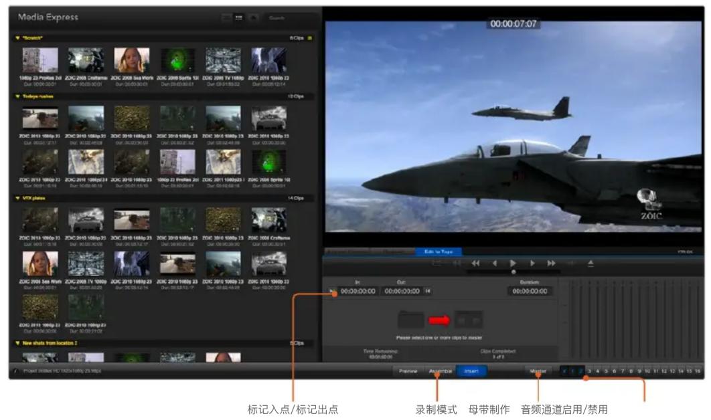Choose Insert record mode
Screen dimensions: 711x420
[x=471, y=371]
